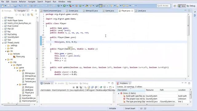Click the Last Edit Location arrow icon
The height and width of the screenshot is (111, 197).
coord(124,6)
